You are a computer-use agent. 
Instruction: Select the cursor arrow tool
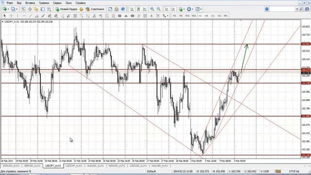(x=5, y=16)
